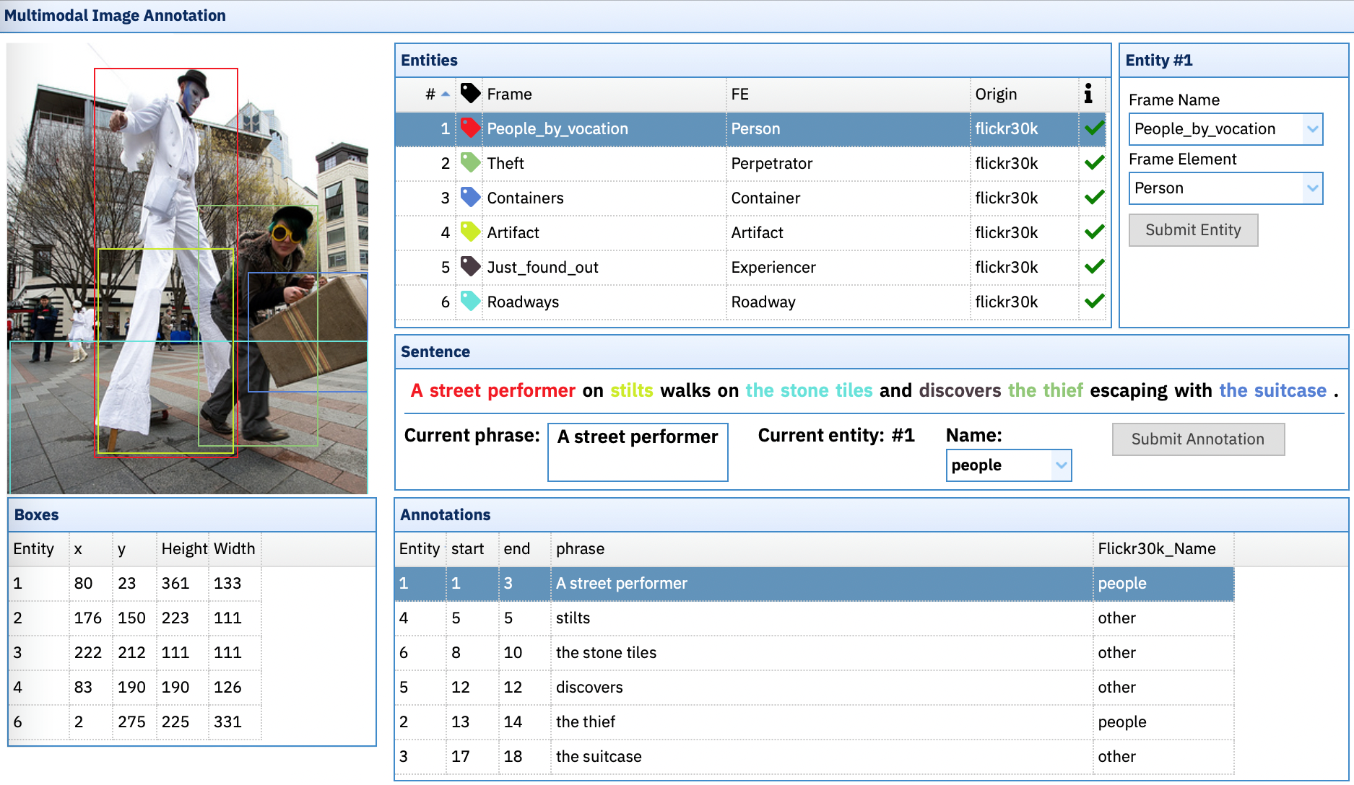1354x785 pixels.
Task: Click box row with x value 176
Action: [135, 618]
